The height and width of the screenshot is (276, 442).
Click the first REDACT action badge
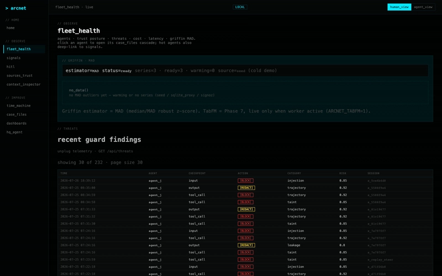tap(246, 188)
